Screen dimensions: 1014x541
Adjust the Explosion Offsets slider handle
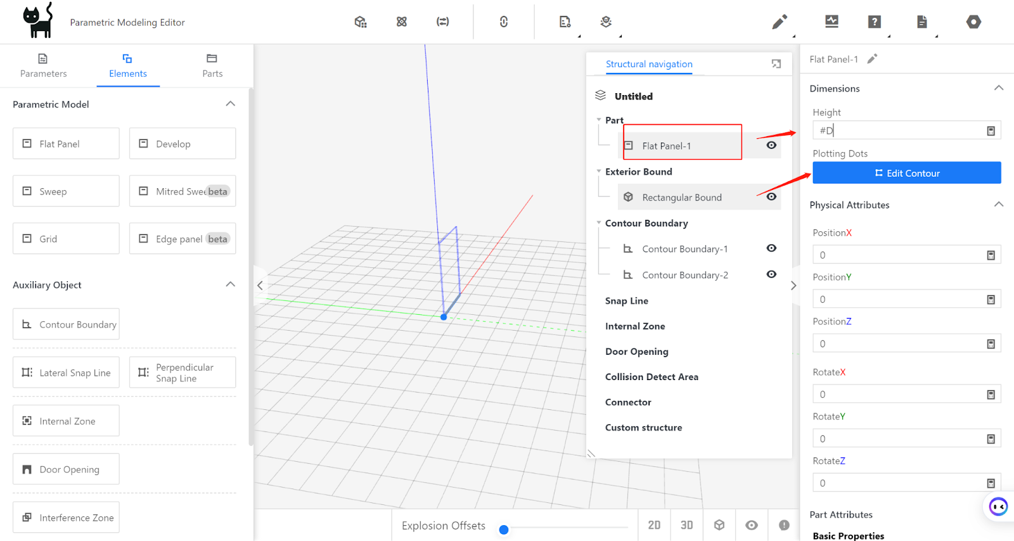tap(504, 530)
